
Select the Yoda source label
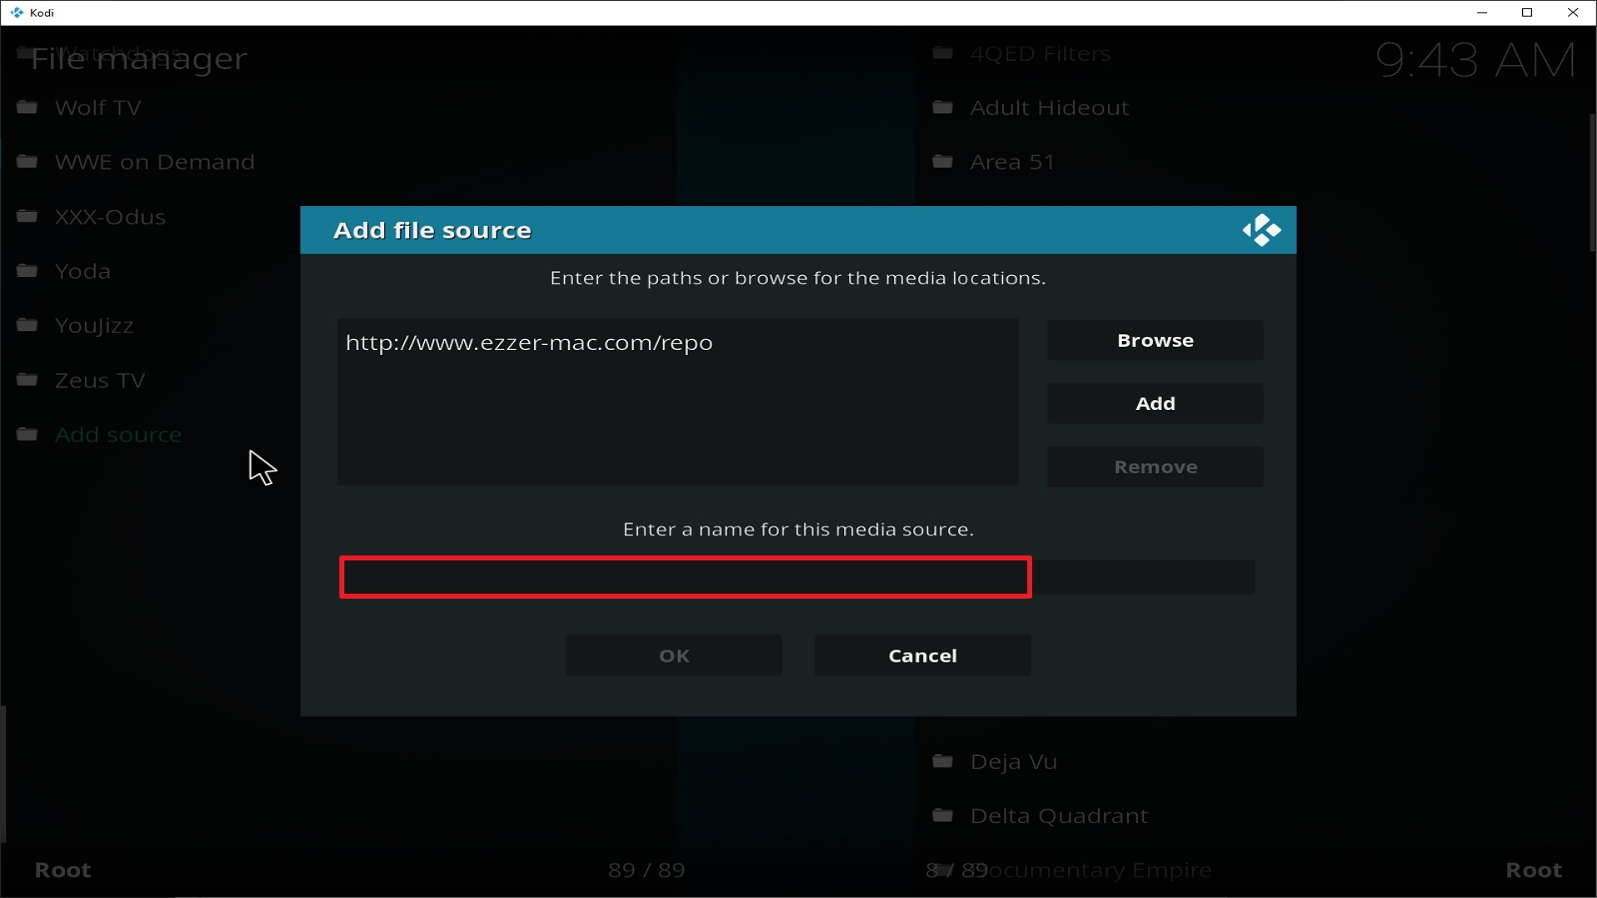click(82, 271)
